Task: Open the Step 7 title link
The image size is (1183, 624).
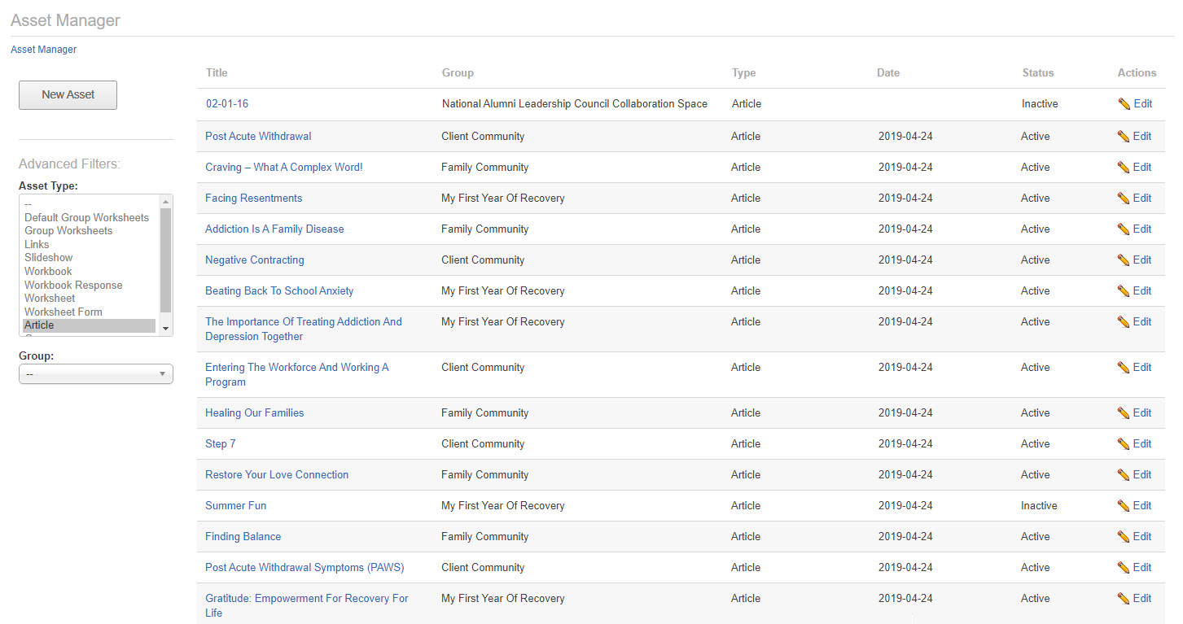Action: click(x=221, y=444)
